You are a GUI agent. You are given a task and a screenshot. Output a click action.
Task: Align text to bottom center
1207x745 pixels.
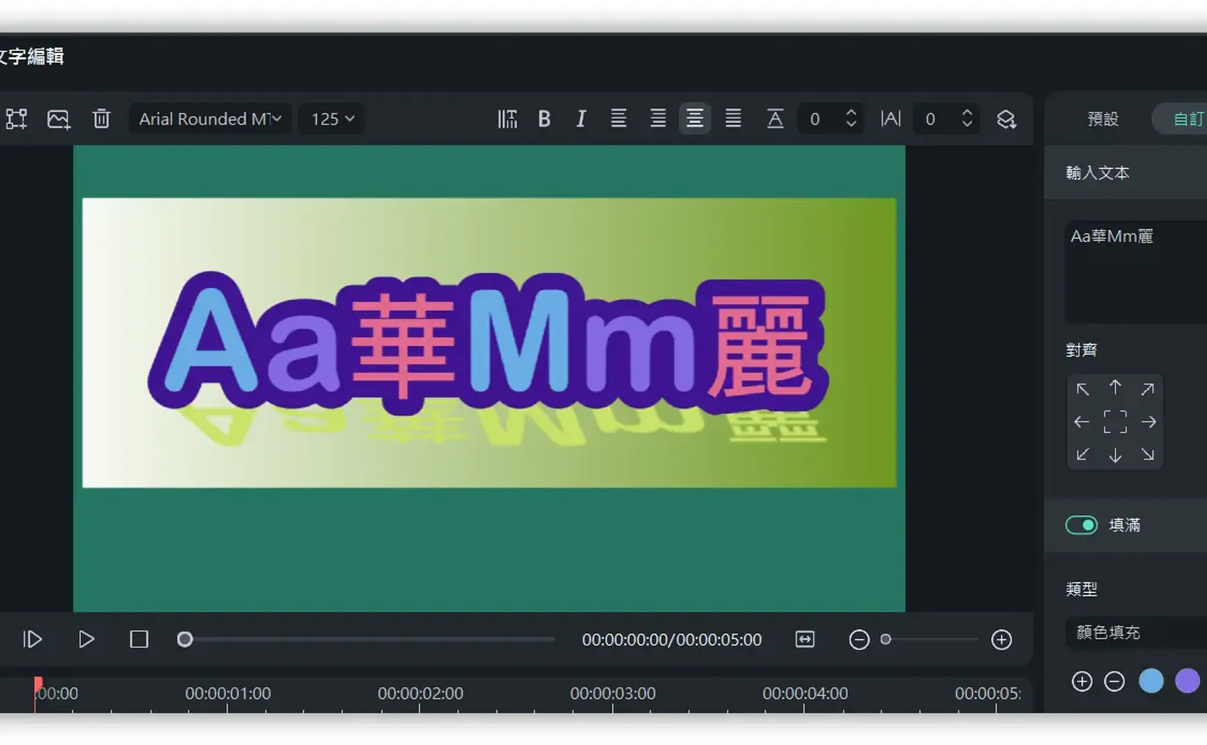[1115, 455]
